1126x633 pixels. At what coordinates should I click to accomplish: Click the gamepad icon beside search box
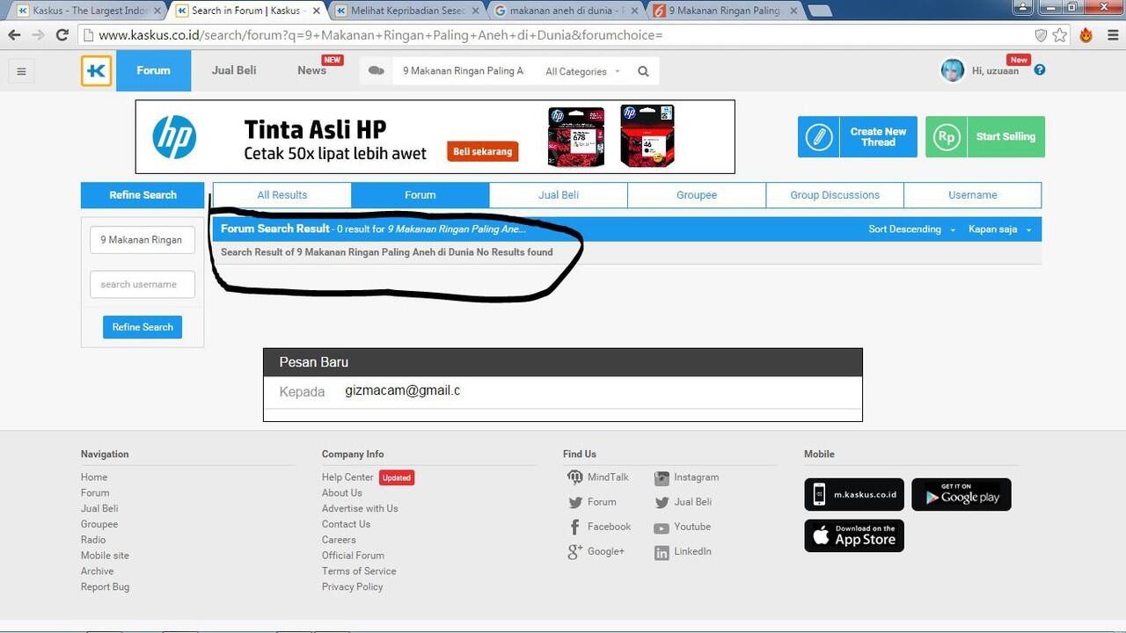(377, 71)
